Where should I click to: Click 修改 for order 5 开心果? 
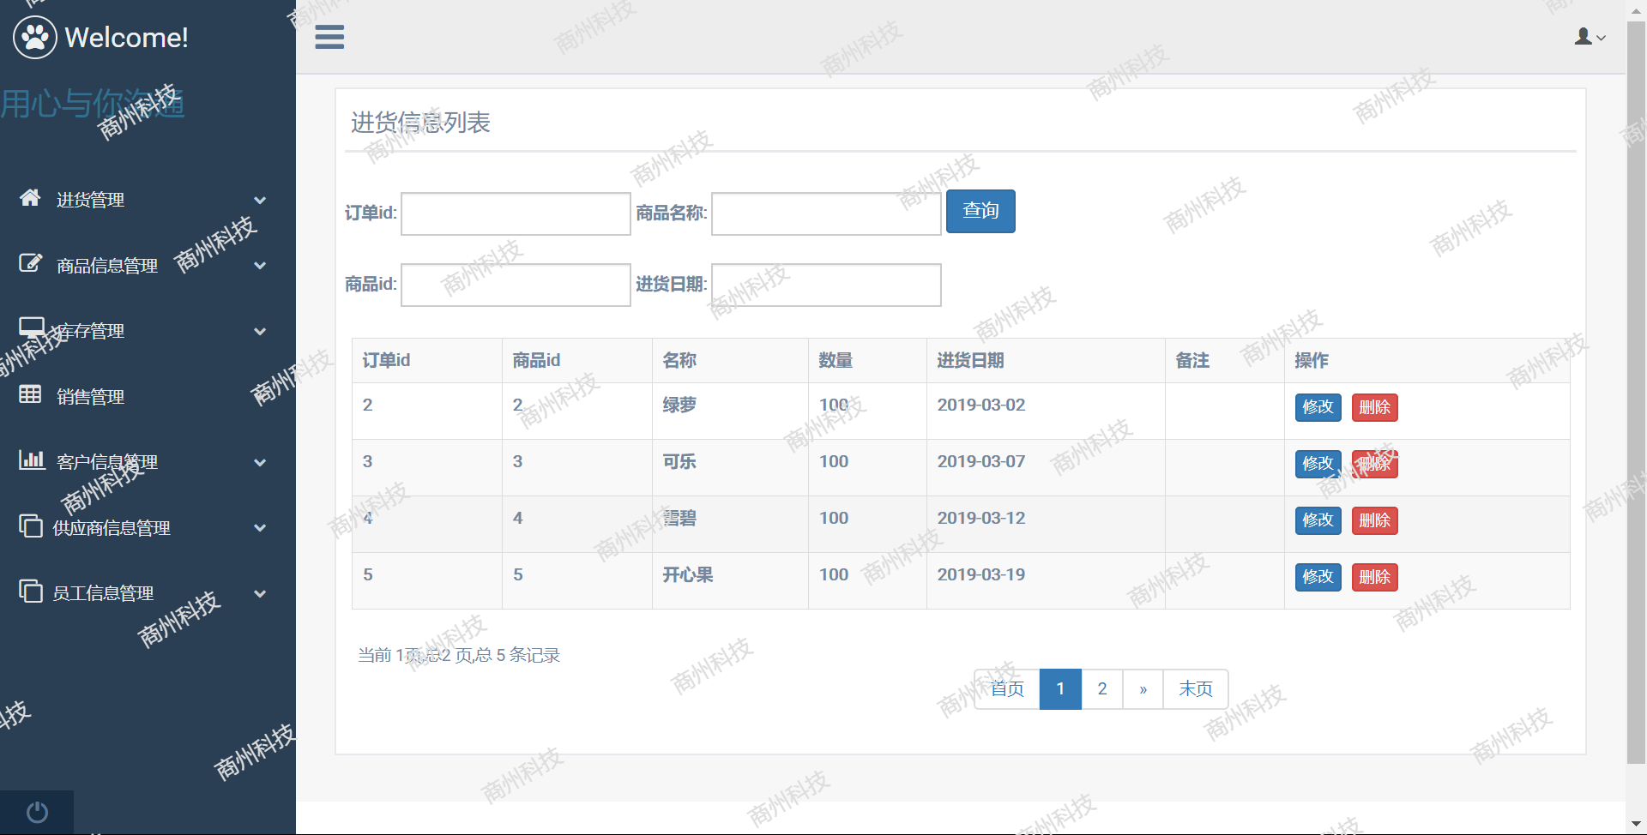pyautogui.click(x=1318, y=577)
